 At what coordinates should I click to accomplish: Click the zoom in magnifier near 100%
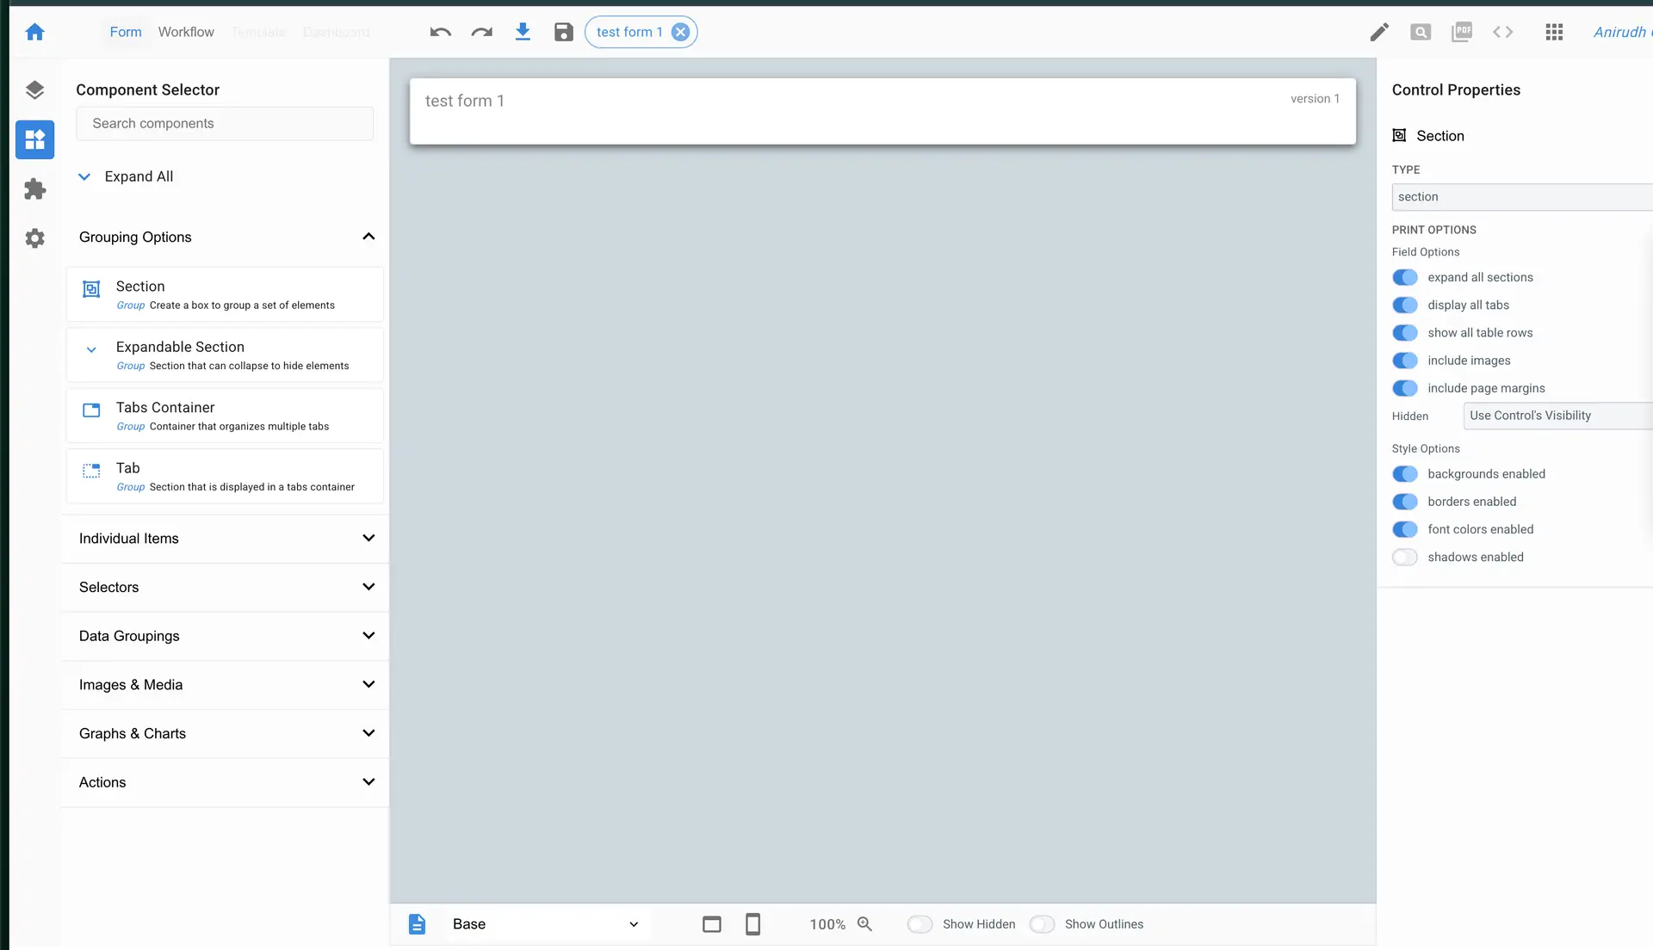tap(865, 923)
